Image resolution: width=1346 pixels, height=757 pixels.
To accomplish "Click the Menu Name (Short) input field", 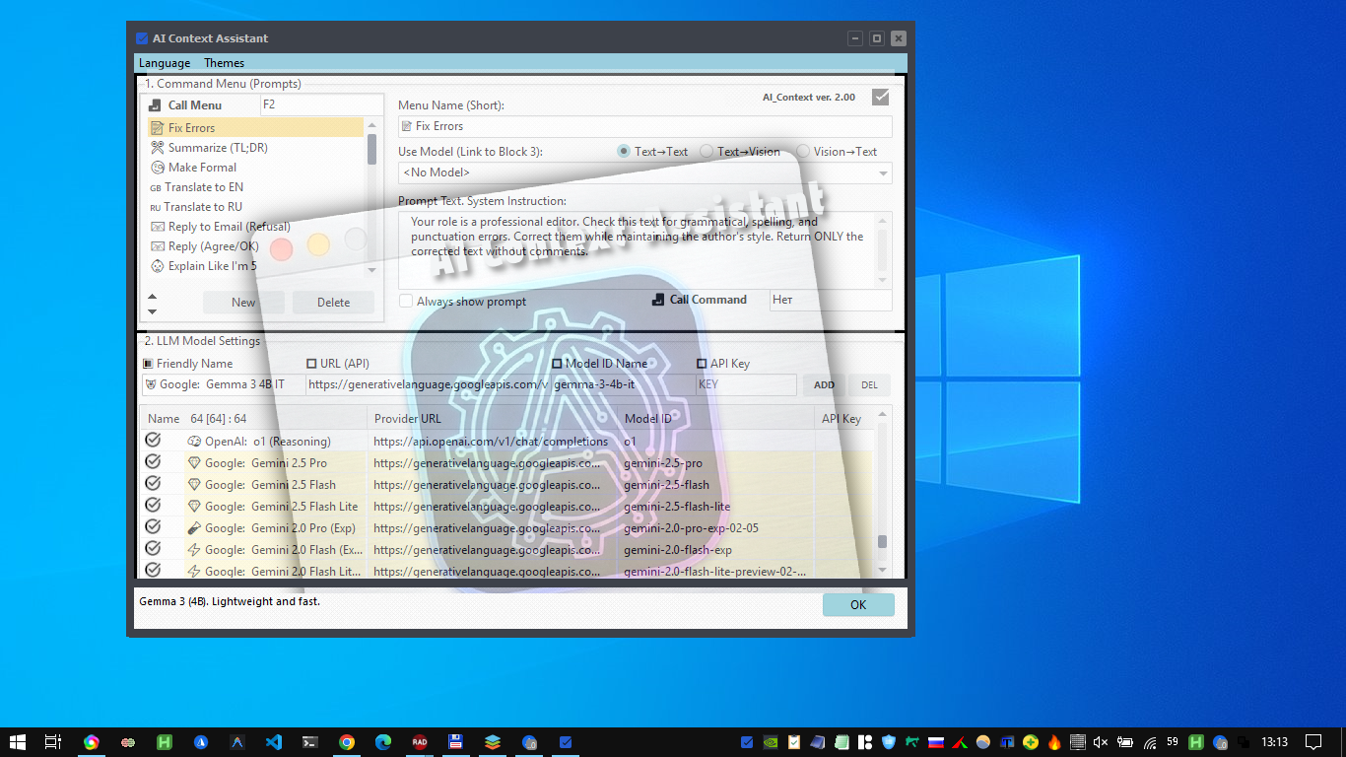I will [644, 126].
